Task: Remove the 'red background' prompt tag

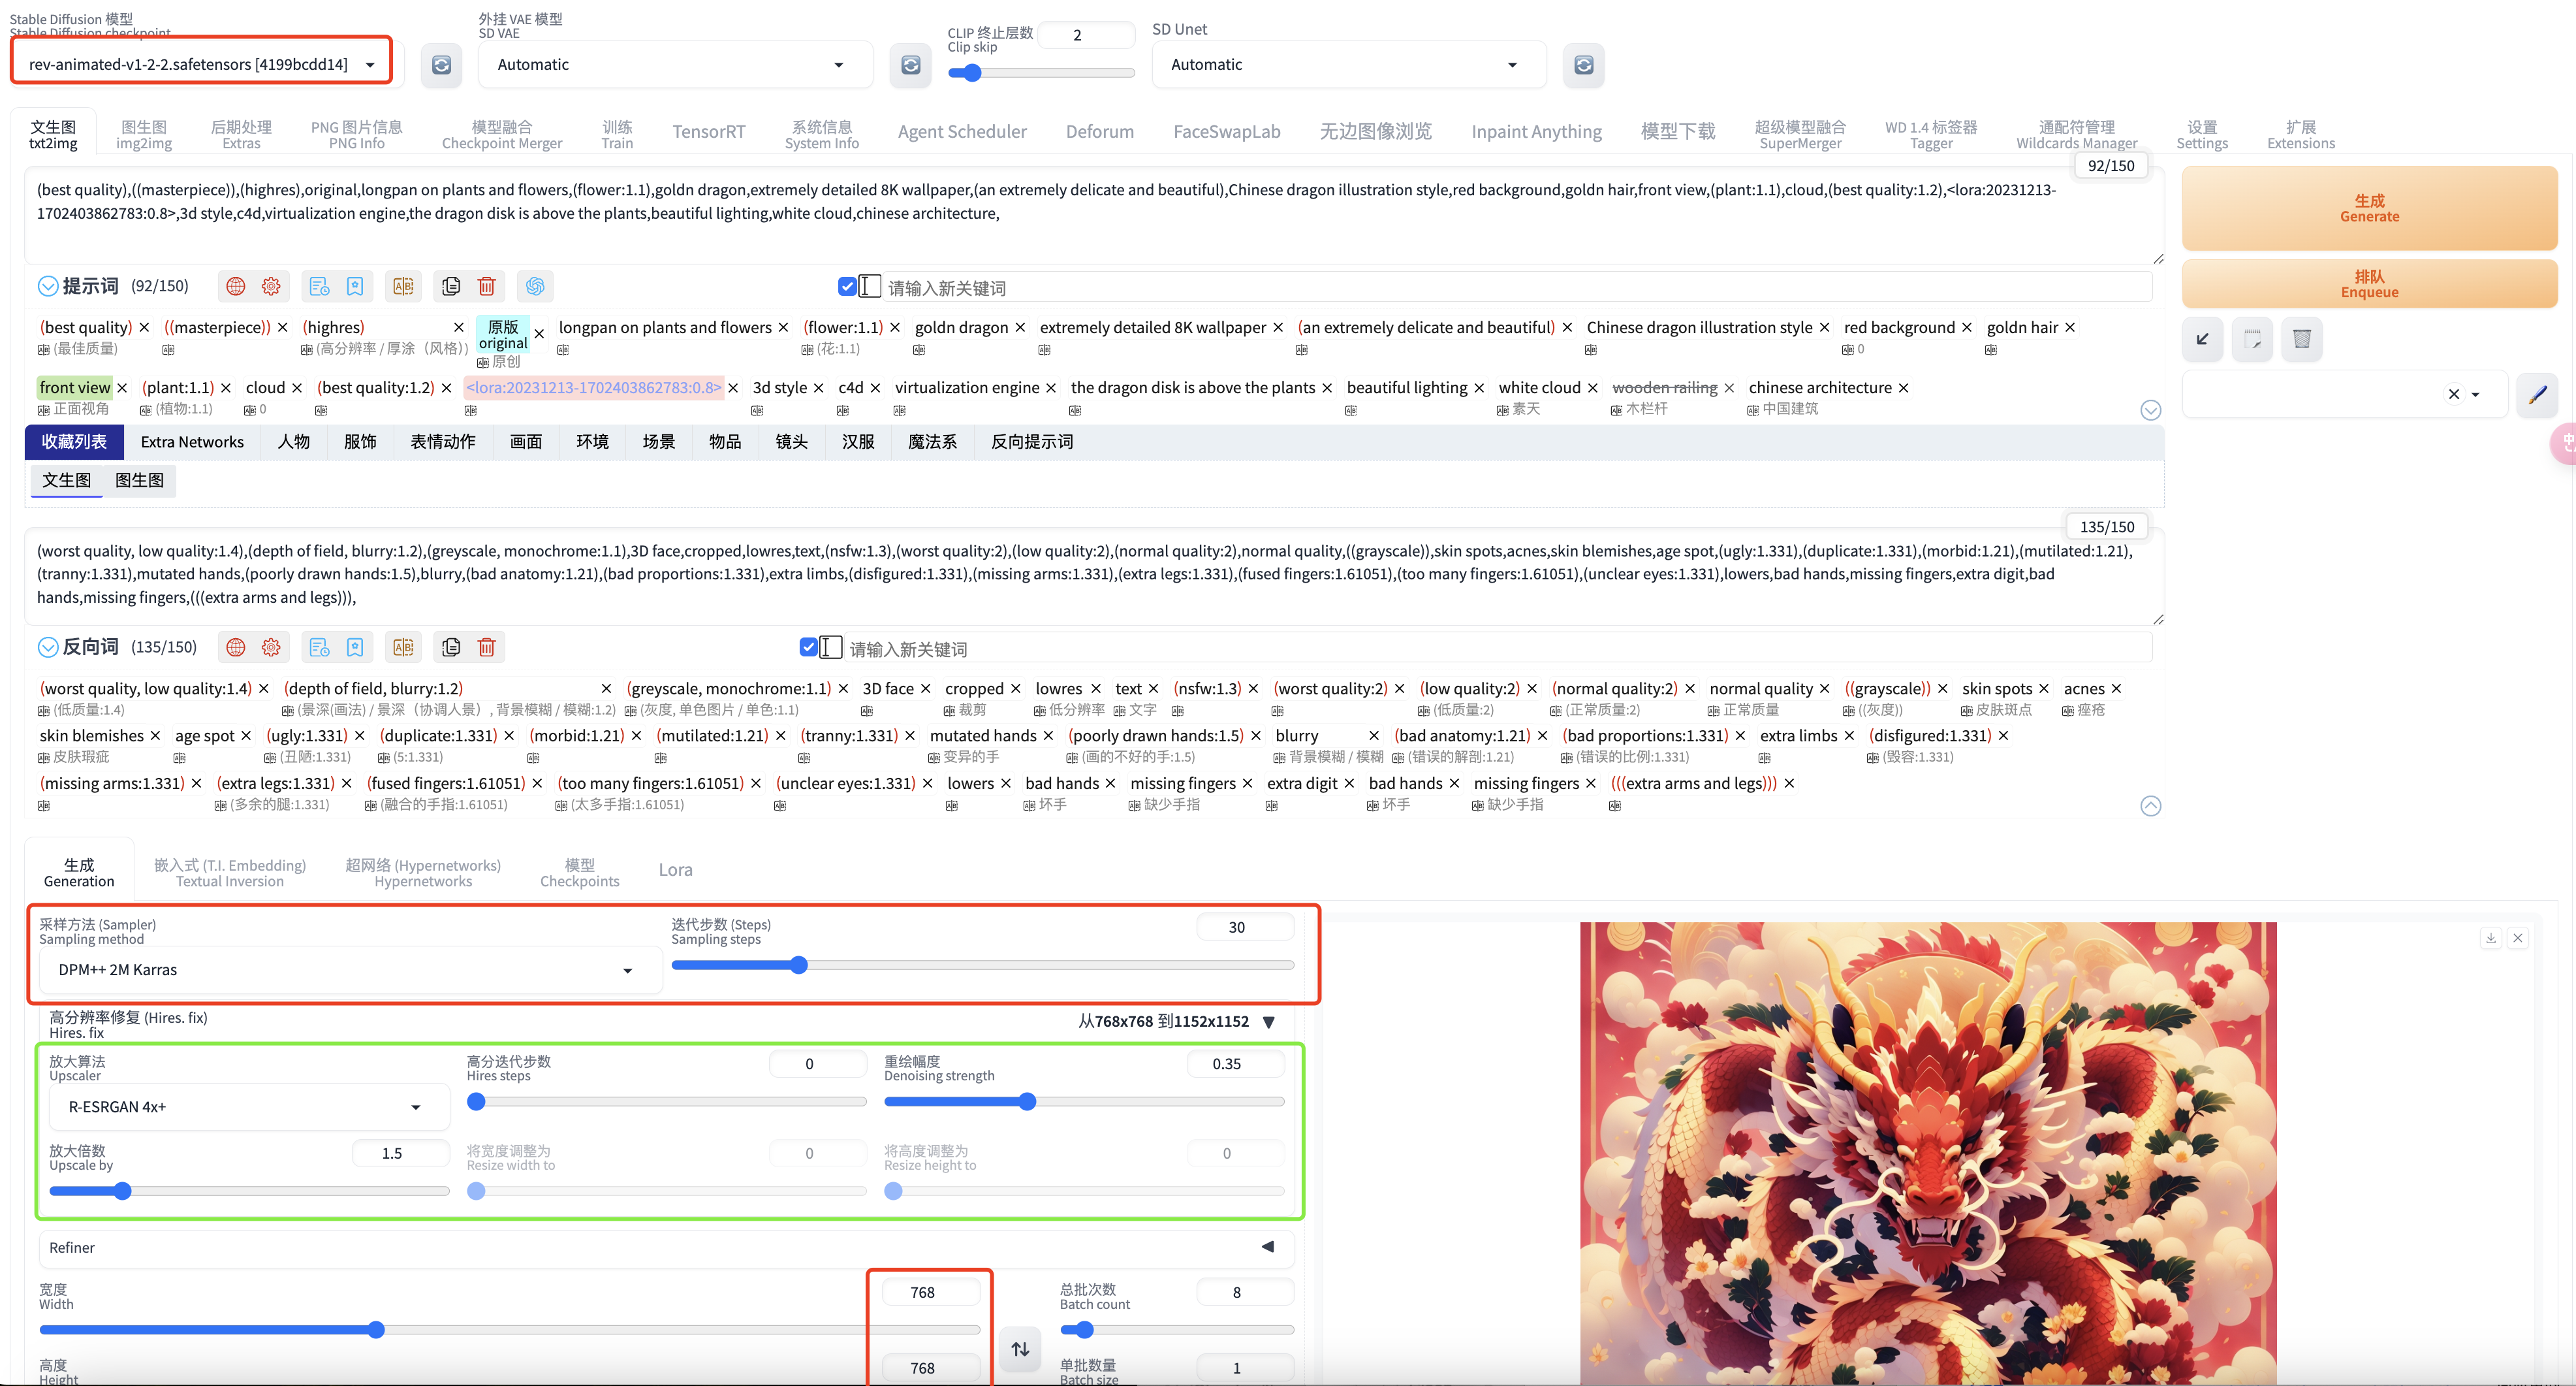Action: pos(1967,327)
